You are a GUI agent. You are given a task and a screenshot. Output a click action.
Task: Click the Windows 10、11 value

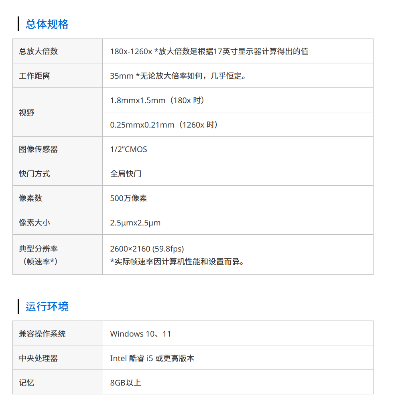[140, 334]
